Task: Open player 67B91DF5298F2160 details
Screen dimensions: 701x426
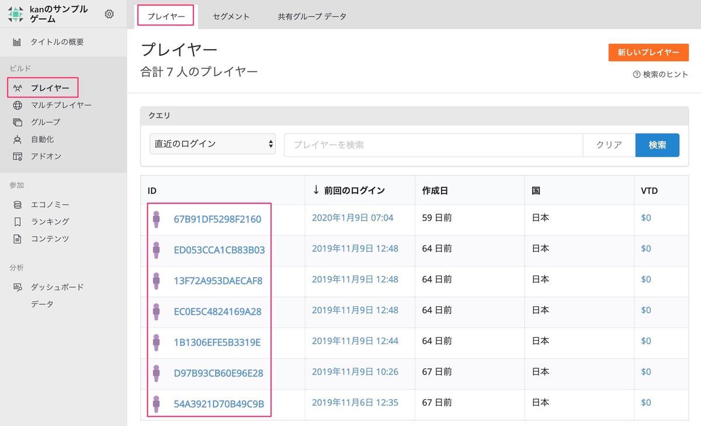Action: [x=216, y=219]
